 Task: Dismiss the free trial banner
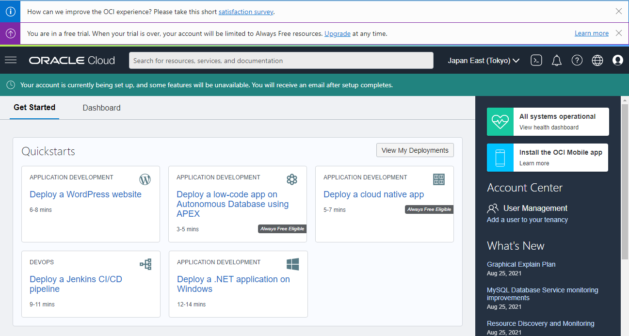[x=619, y=33]
